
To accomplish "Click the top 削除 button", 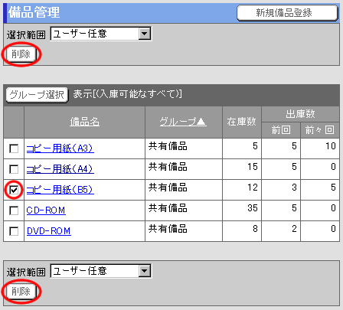I will coord(21,54).
